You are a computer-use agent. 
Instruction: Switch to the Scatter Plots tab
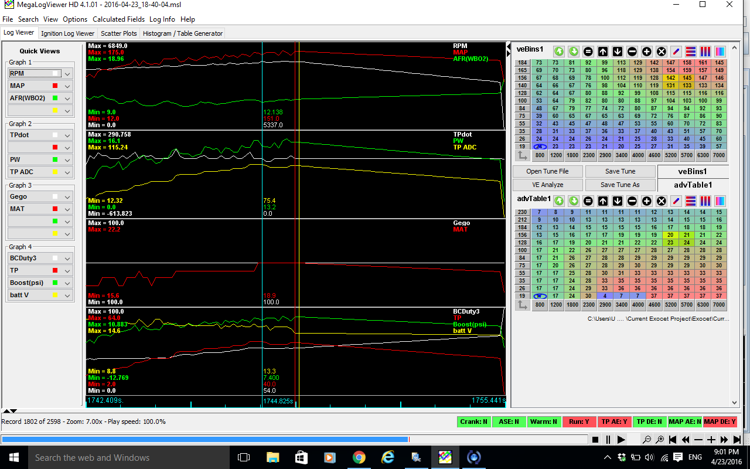pos(118,33)
